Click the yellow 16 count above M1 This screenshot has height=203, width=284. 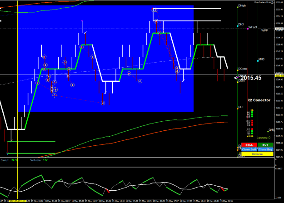pos(252,110)
